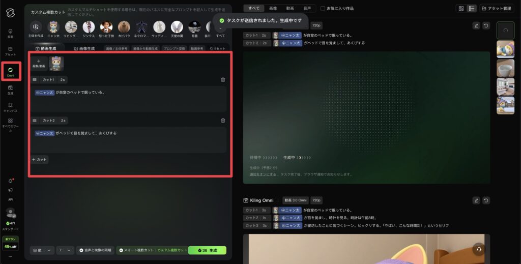Image resolution: width=521 pixels, height=264 pixels.
Task: Expand the すべて subjects list chevron
Action: [220, 28]
